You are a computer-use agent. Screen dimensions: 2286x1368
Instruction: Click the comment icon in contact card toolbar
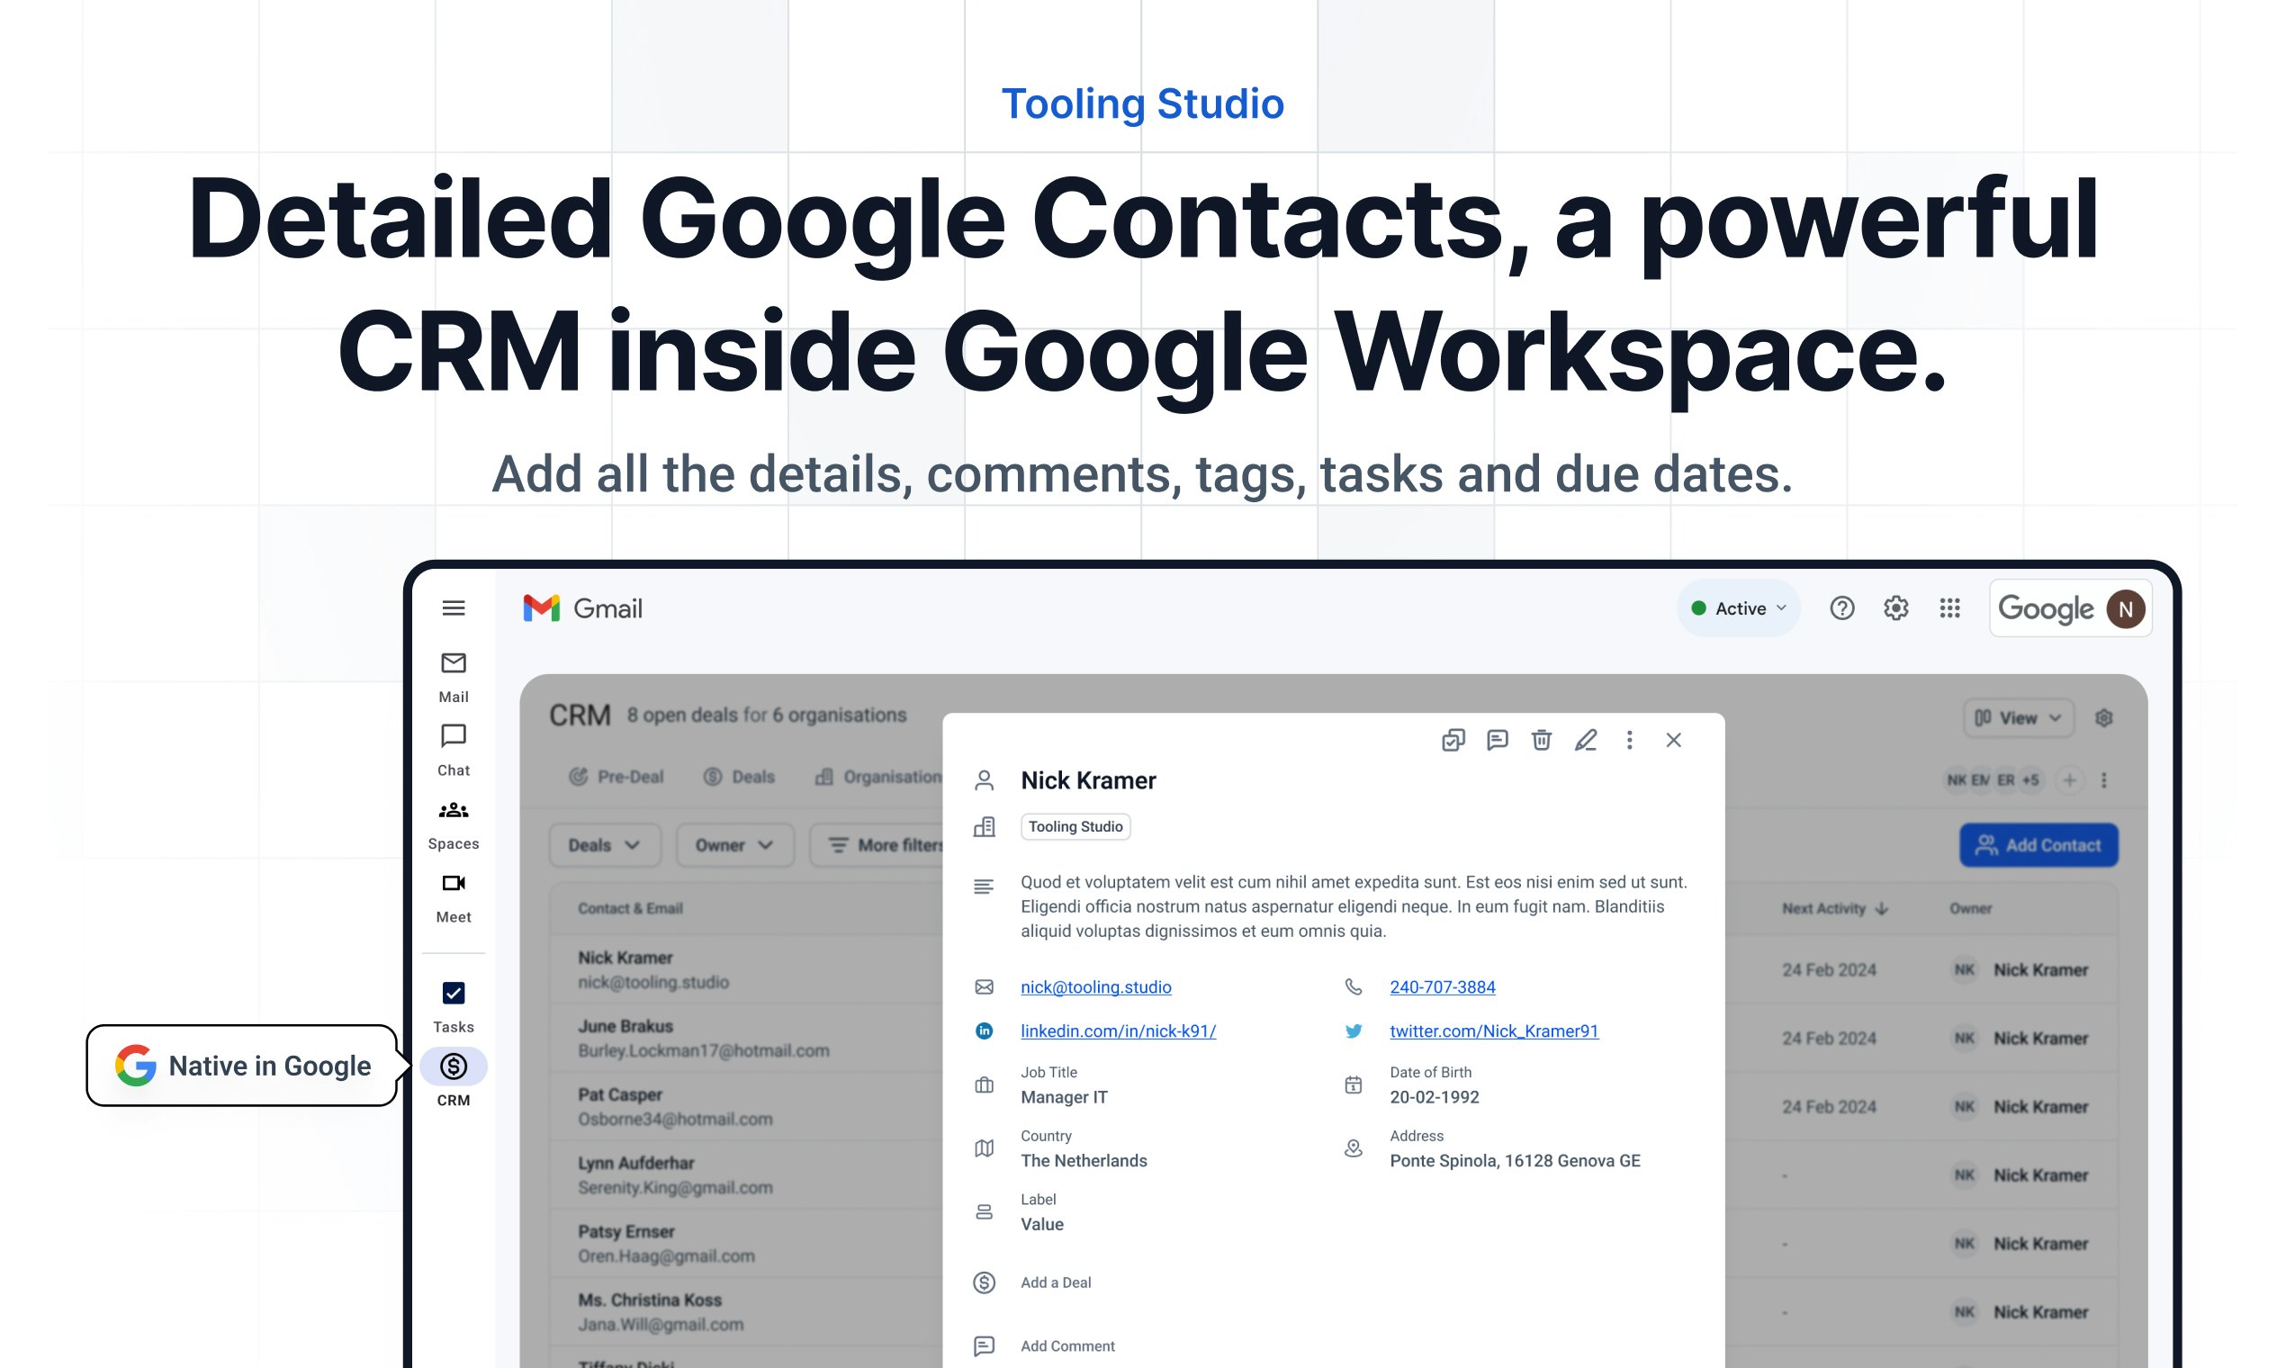1497,740
